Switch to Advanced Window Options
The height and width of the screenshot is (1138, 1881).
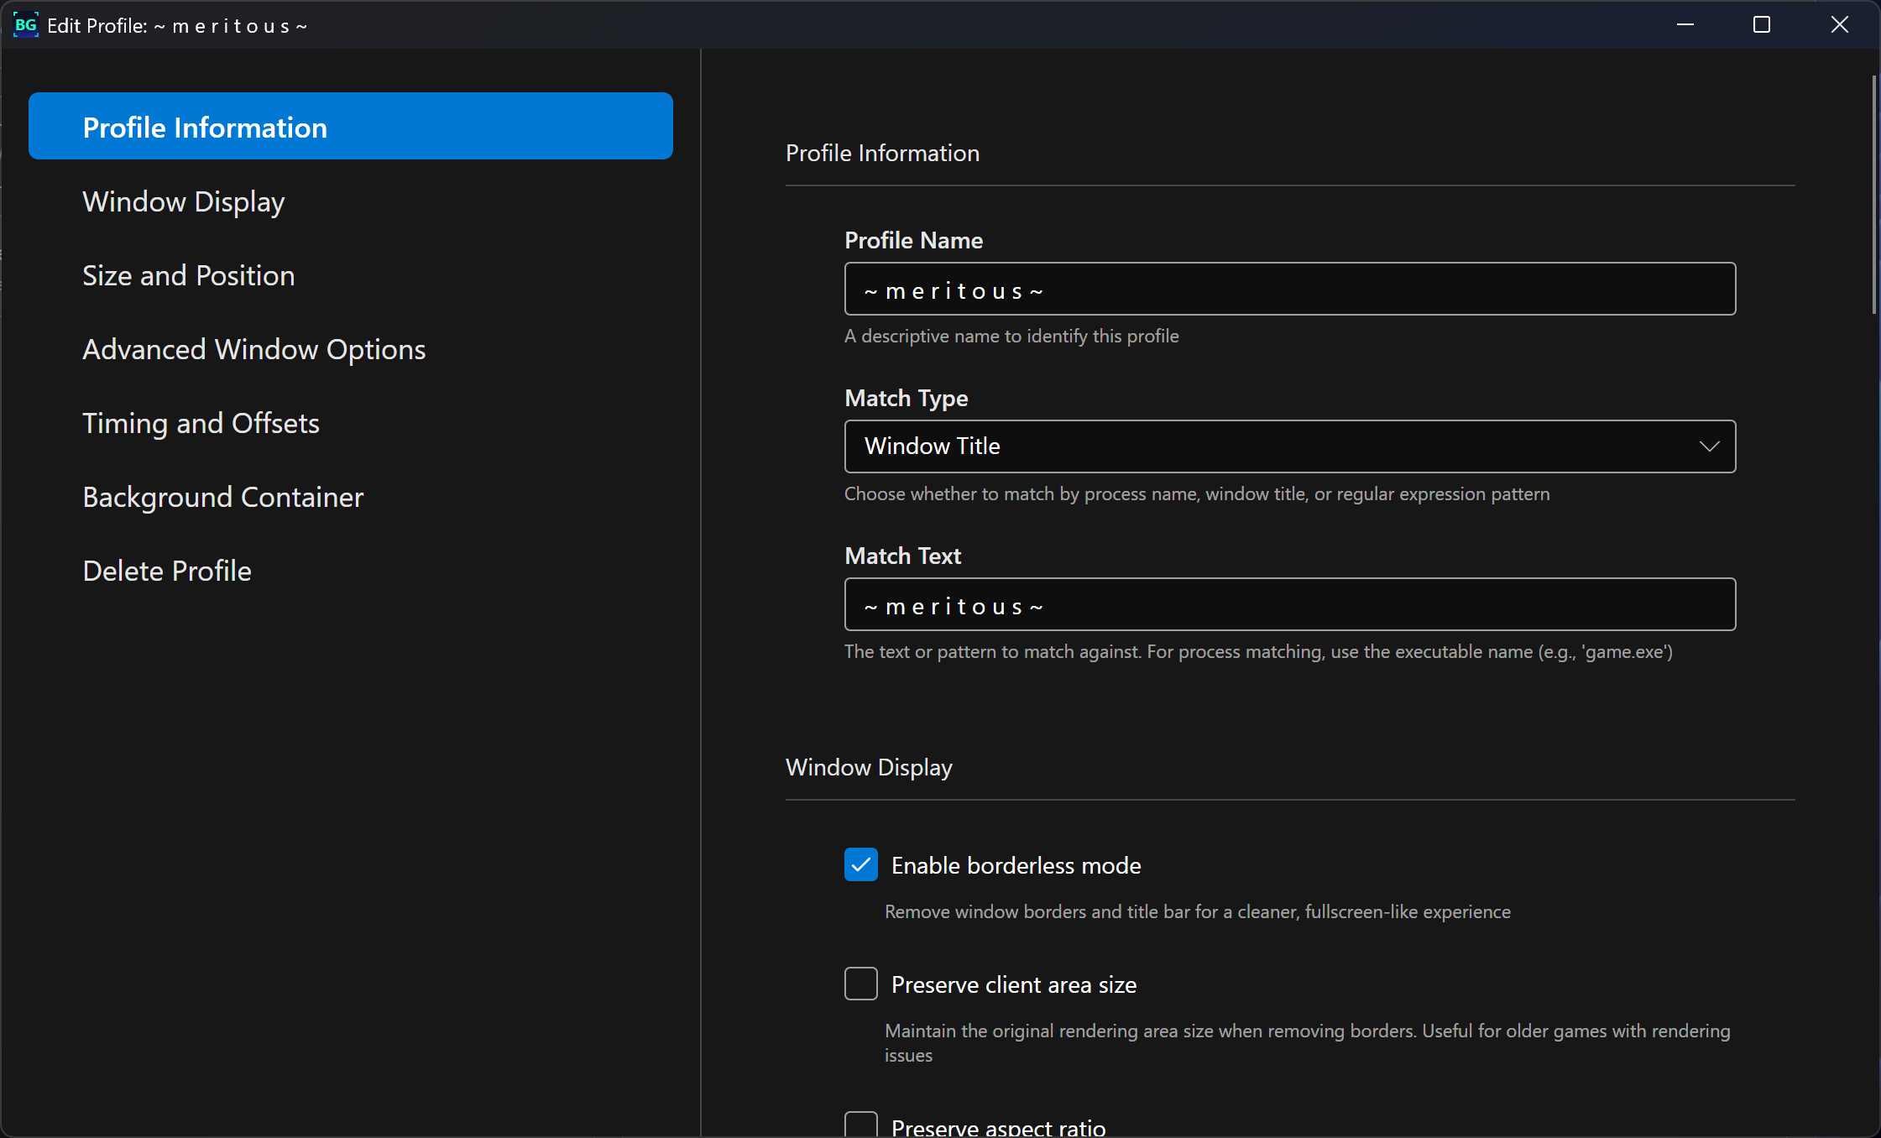click(x=253, y=349)
